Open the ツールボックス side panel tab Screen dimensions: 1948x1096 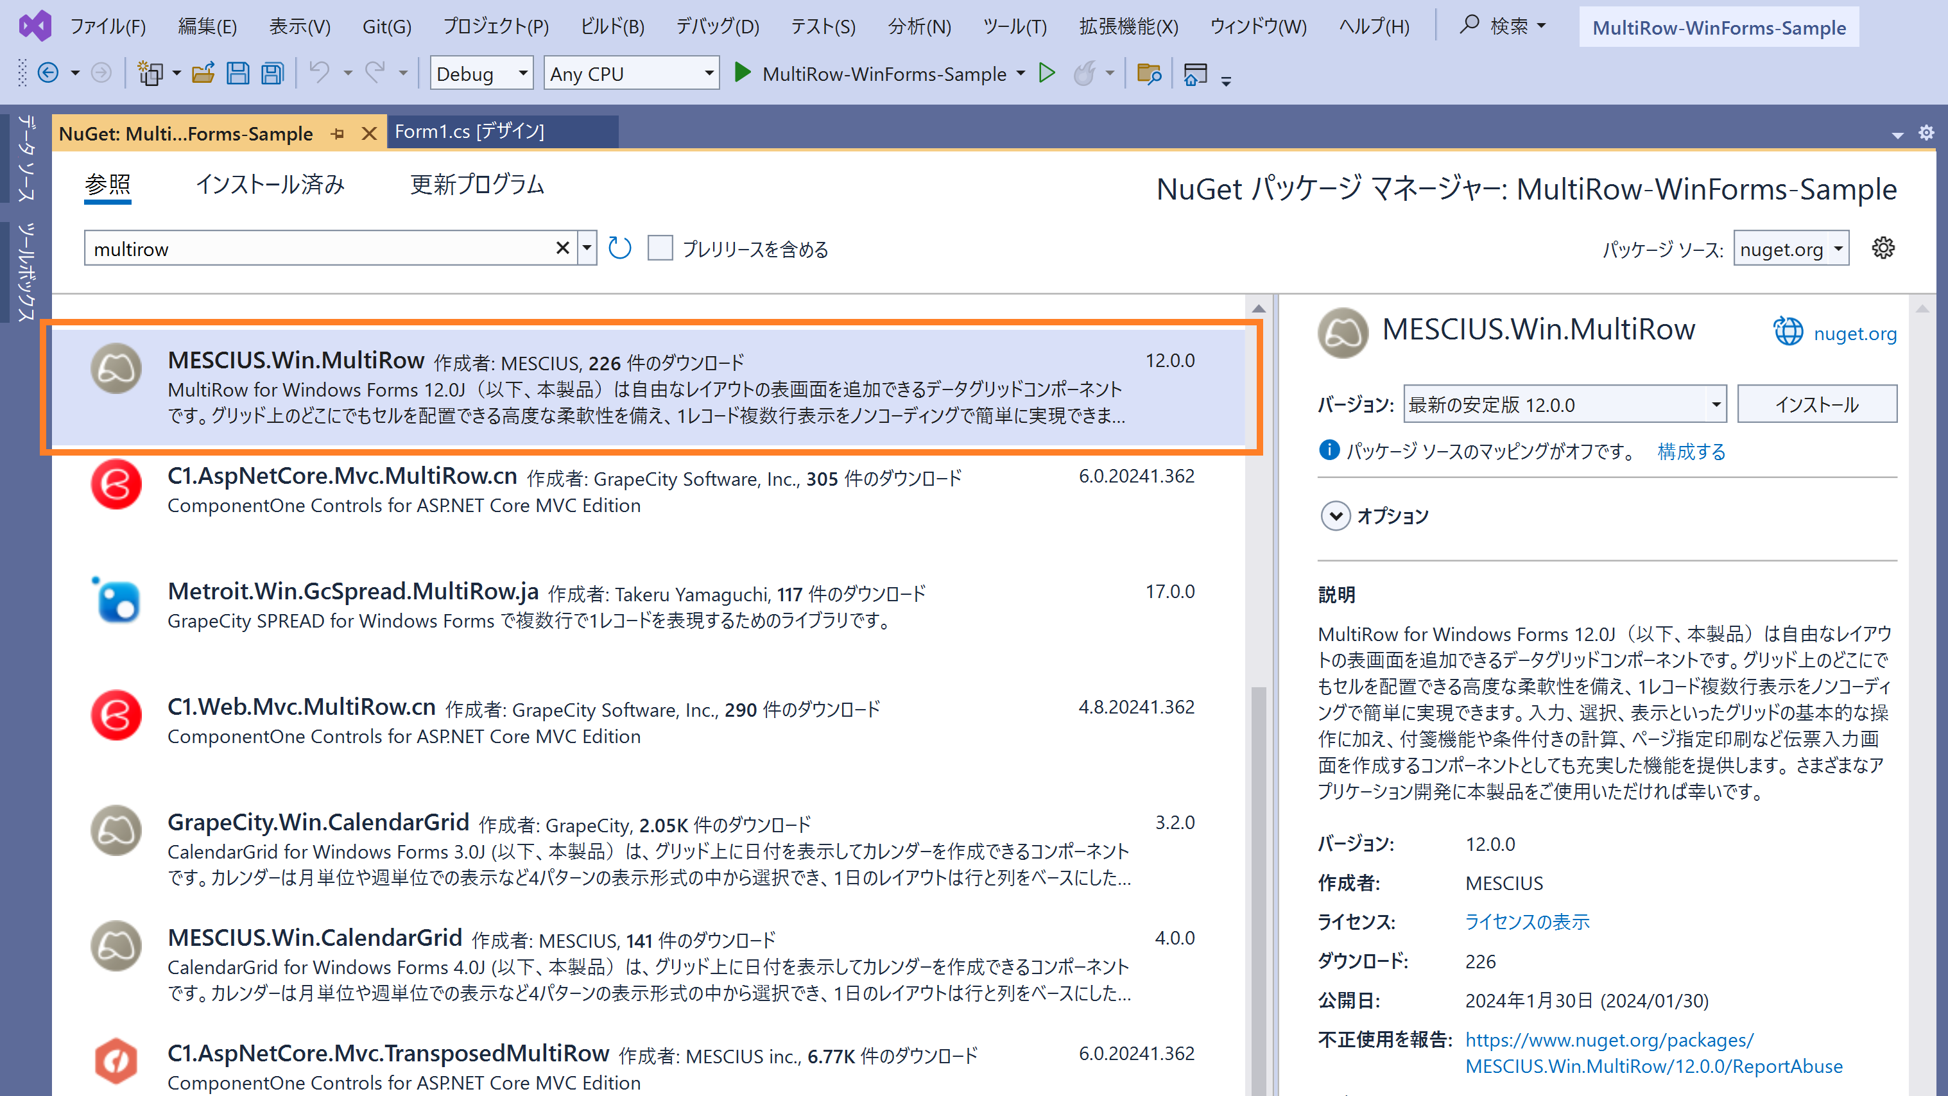26,272
